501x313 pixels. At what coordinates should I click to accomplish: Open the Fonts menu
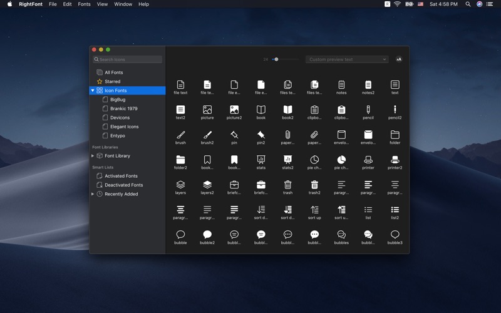click(x=84, y=4)
